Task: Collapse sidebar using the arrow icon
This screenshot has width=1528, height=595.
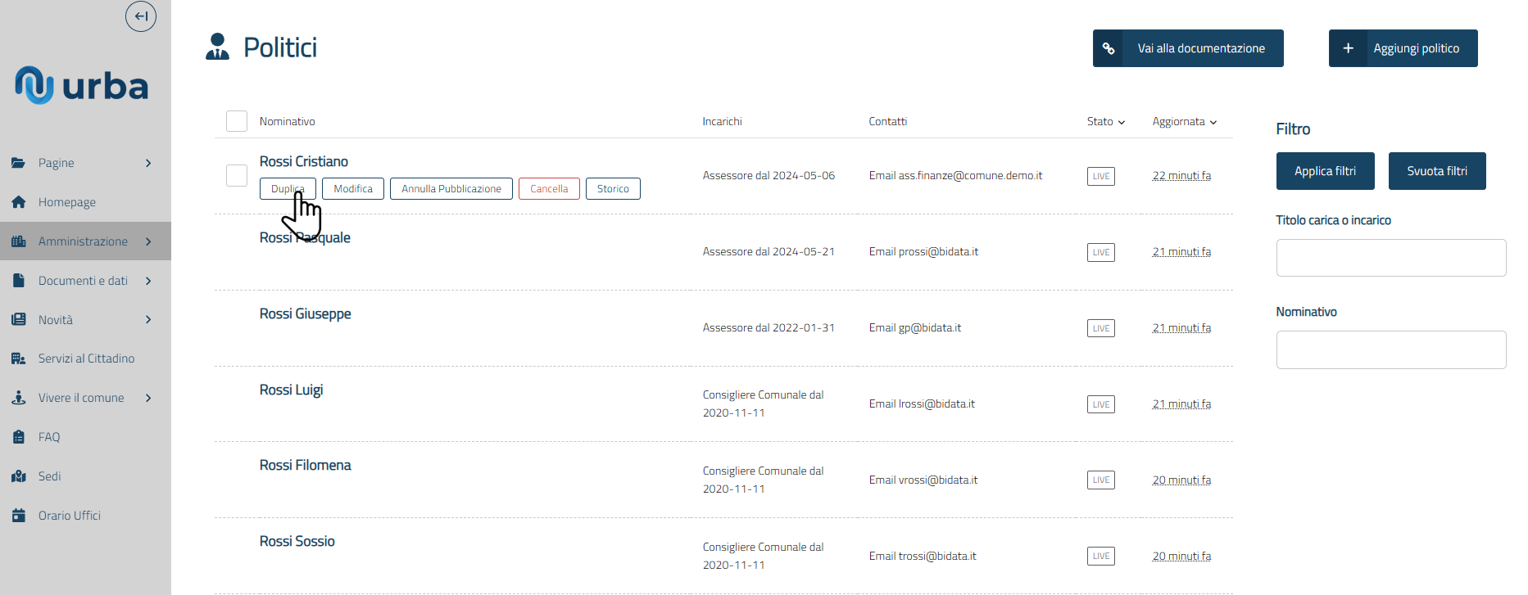Action: coord(141,16)
